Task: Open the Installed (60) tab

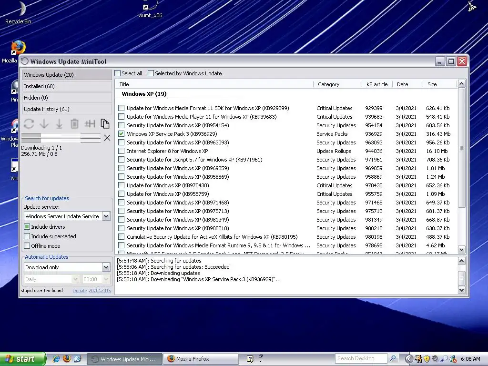Action: 67,86
